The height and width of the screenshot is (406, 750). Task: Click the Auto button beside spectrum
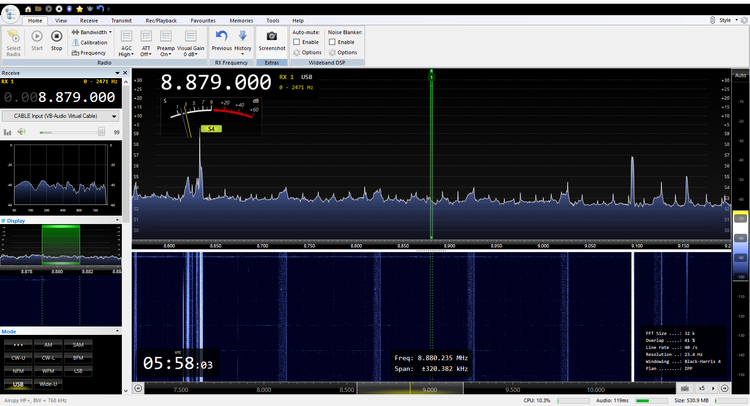point(741,75)
